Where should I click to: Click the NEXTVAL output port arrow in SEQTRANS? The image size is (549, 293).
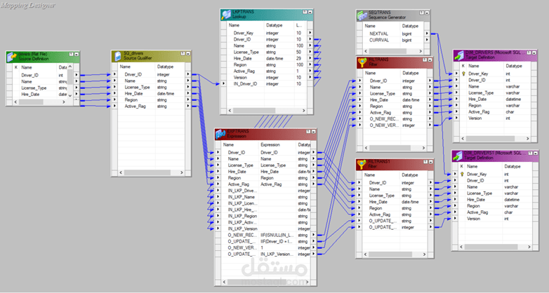pyautogui.click(x=427, y=34)
